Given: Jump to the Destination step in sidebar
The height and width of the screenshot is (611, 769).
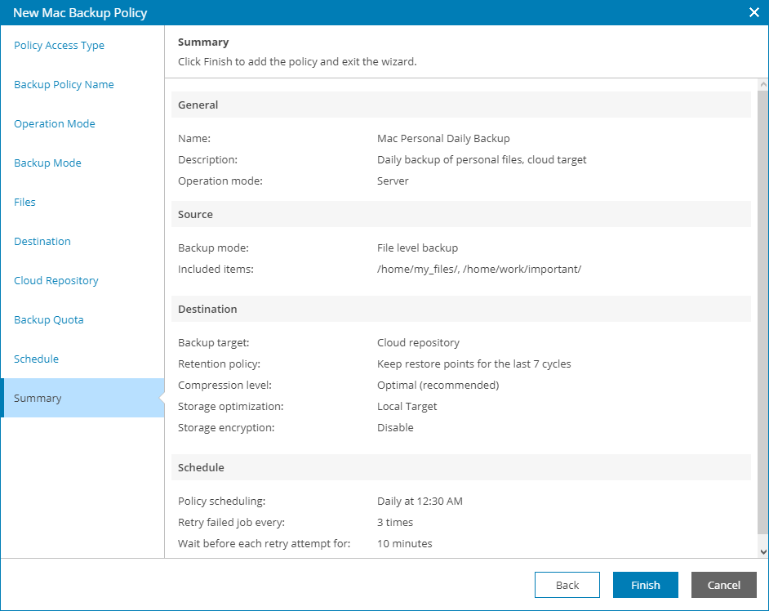Looking at the screenshot, I should pyautogui.click(x=42, y=242).
